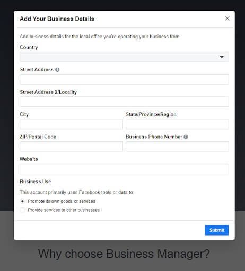Click the Provide services label text
This screenshot has width=245, height=271.
(x=64, y=210)
